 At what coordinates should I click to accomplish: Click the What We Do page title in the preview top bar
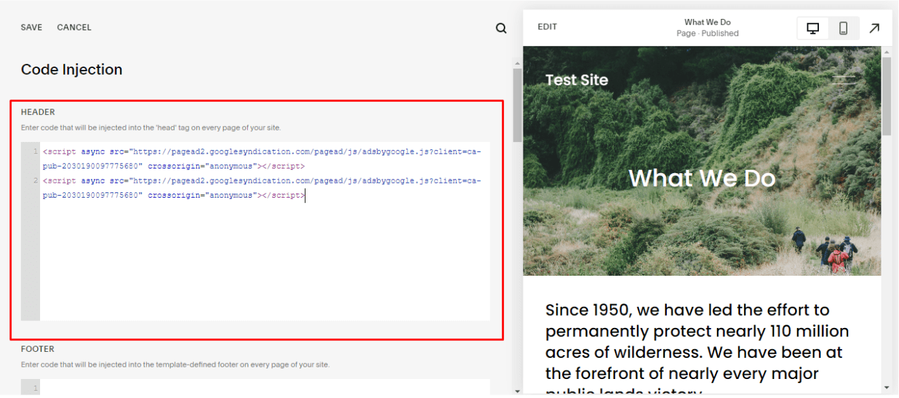(708, 22)
